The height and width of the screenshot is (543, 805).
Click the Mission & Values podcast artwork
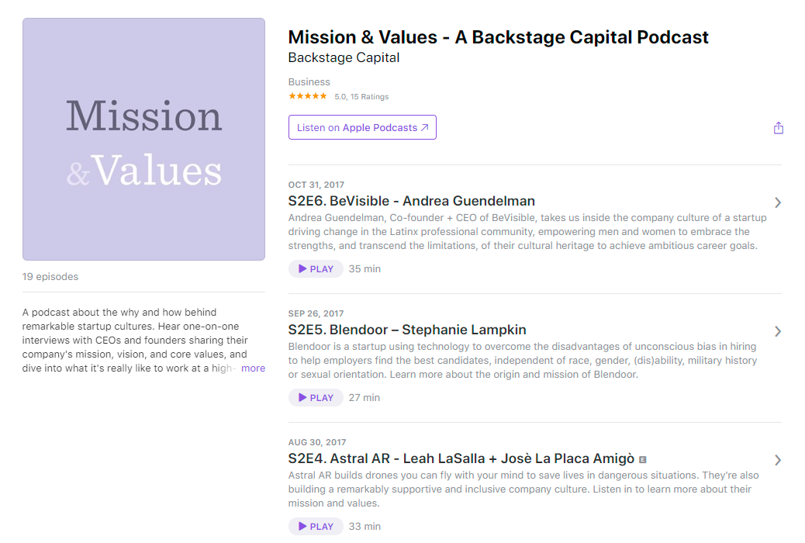[x=143, y=139]
